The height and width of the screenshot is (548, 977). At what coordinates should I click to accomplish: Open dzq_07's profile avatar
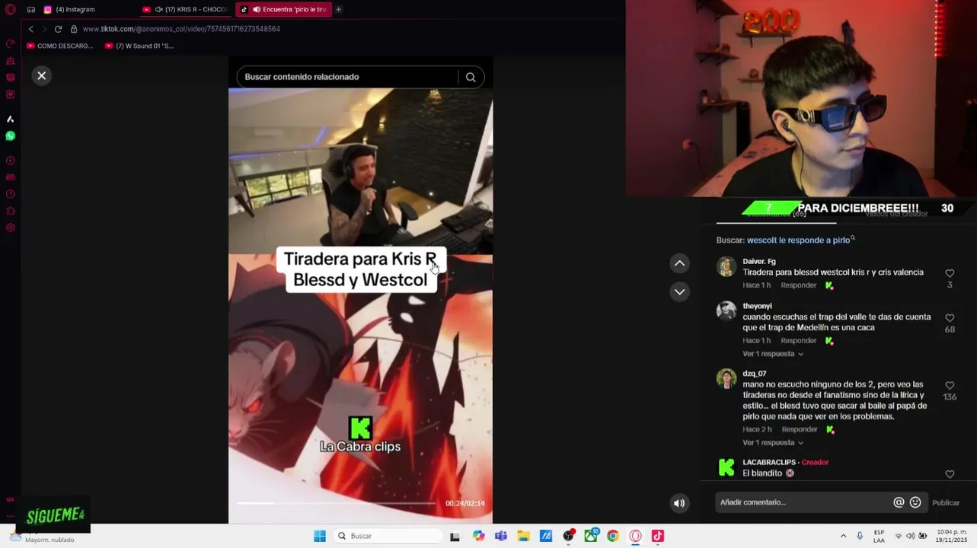726,378
